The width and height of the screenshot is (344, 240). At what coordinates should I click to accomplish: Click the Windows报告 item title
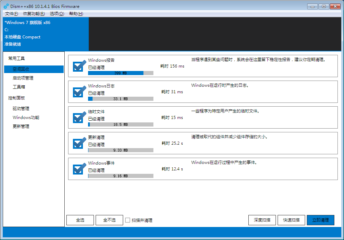101,60
